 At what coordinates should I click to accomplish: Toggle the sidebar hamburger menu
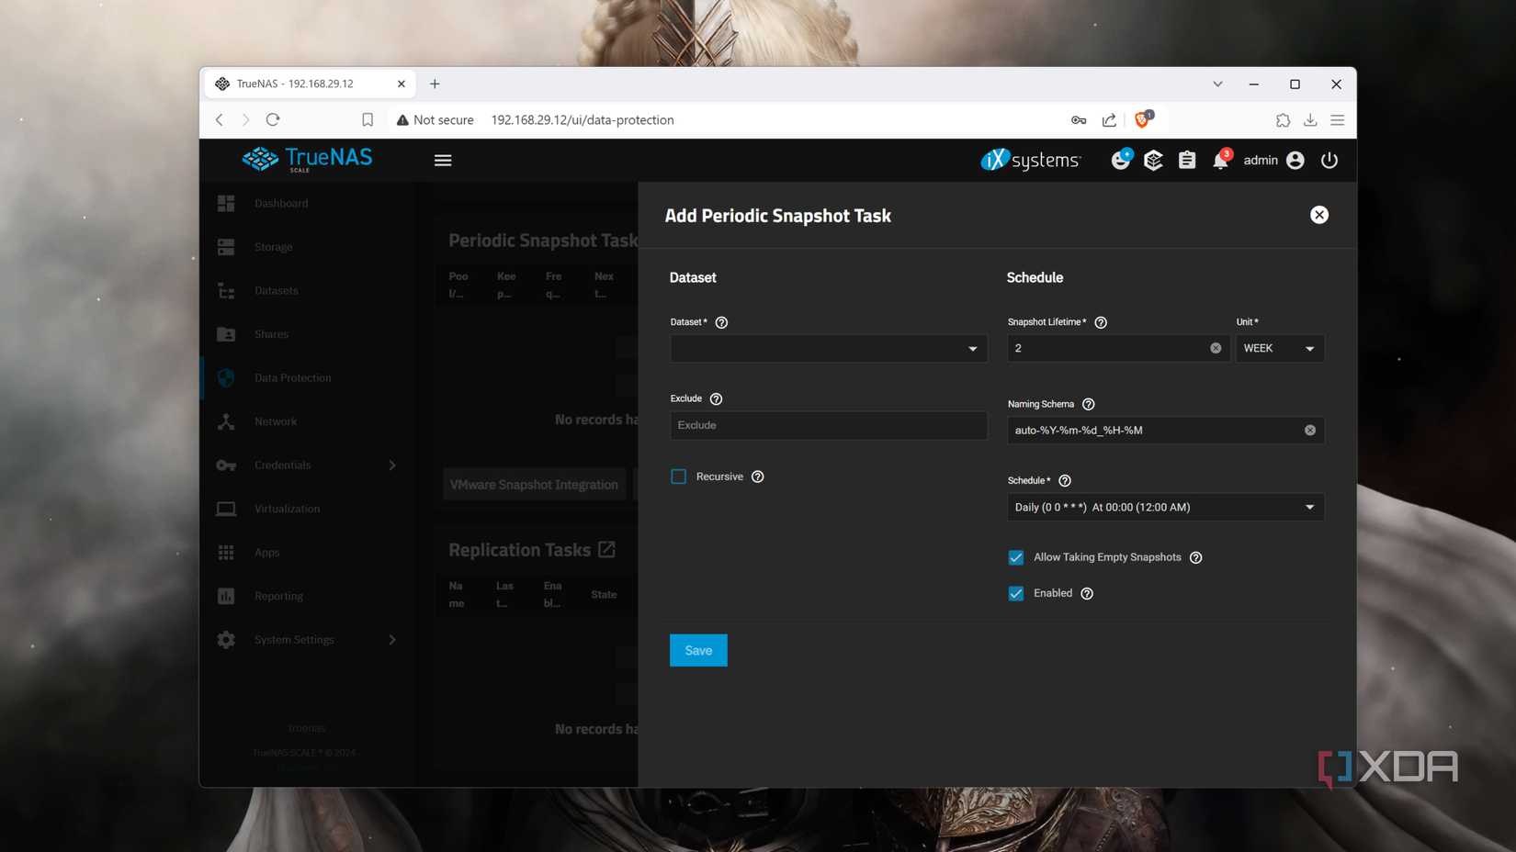tap(443, 161)
